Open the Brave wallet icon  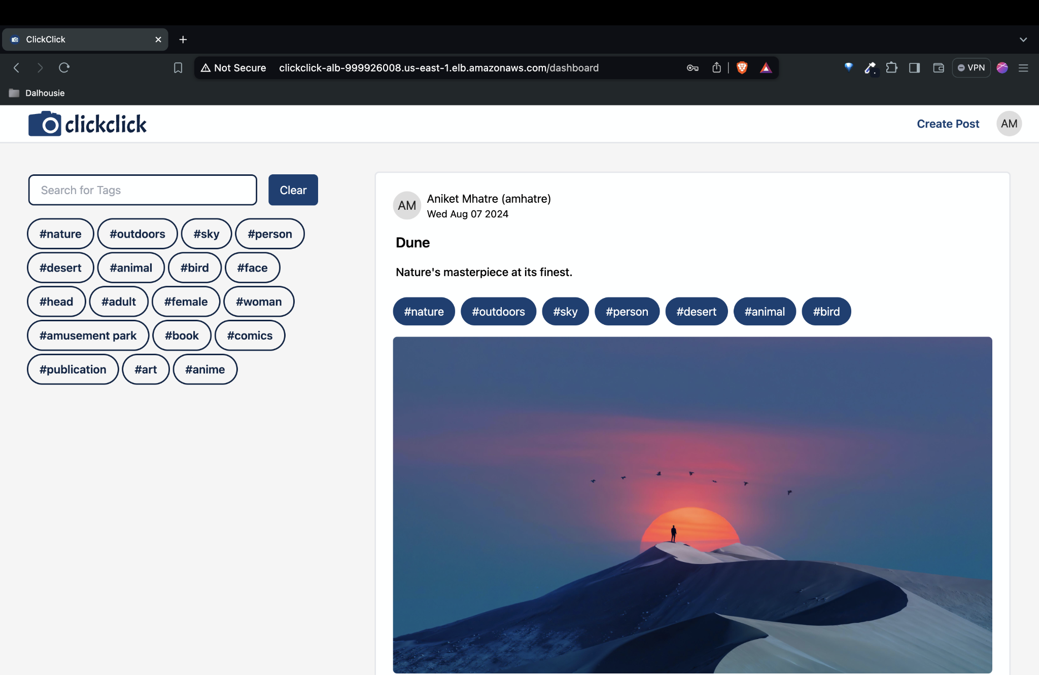click(938, 67)
